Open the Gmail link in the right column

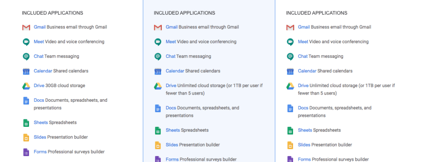click(304, 27)
